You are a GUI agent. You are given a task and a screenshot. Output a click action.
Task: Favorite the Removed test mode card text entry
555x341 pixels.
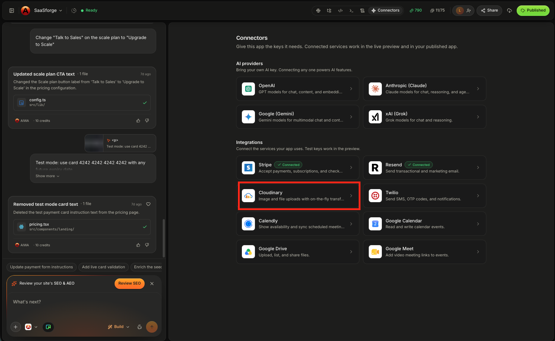coord(148,204)
